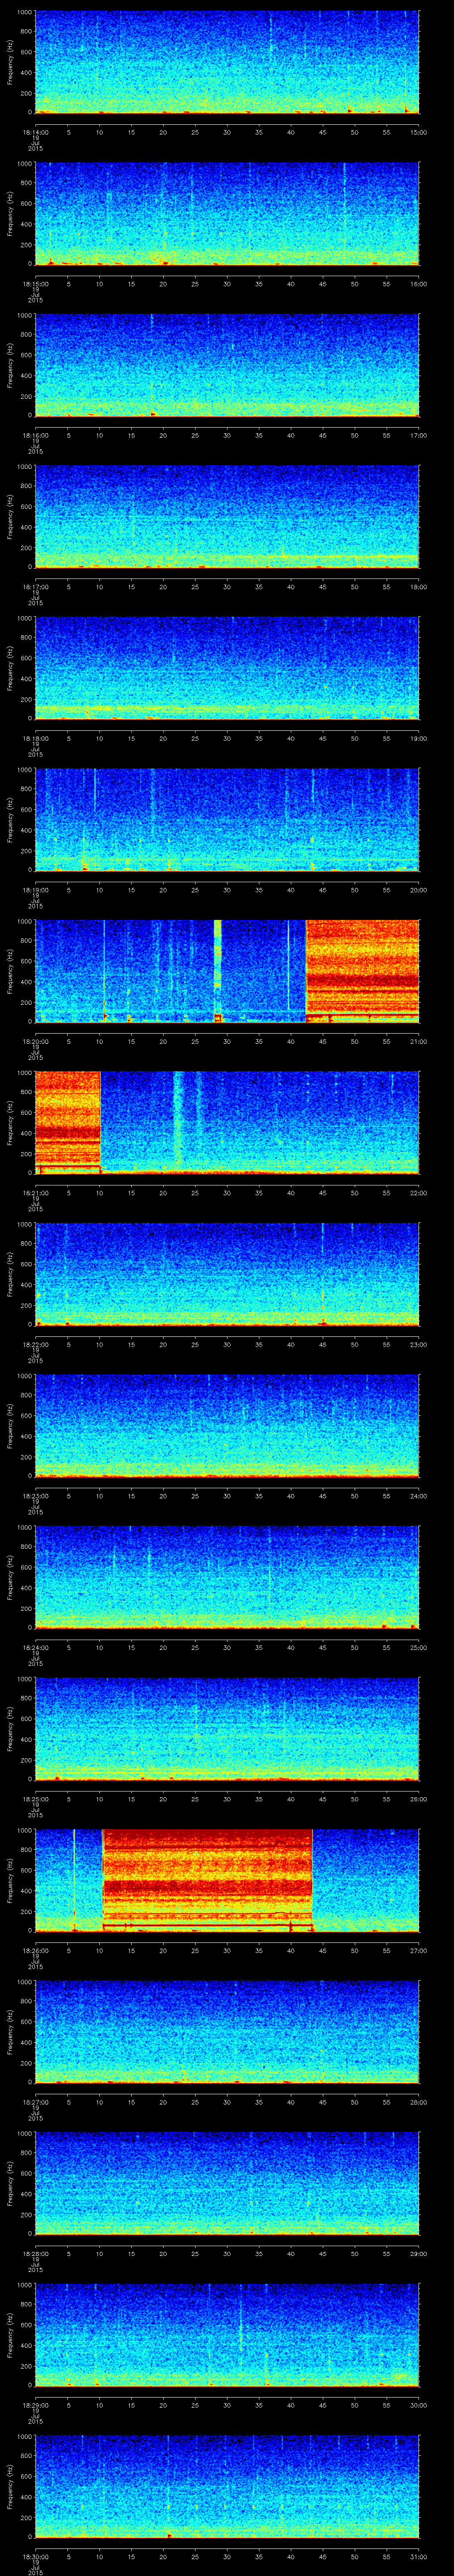Click the 18:25:00 start time label
The height and width of the screenshot is (2576, 454).
pos(35,1799)
